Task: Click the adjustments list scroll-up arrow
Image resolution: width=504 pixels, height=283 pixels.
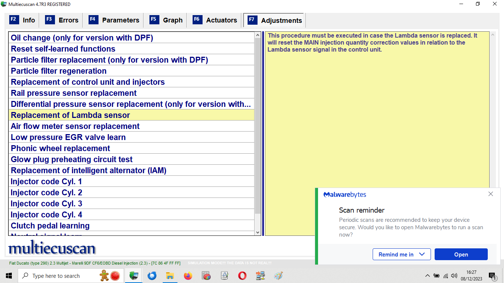Action: coord(258,35)
